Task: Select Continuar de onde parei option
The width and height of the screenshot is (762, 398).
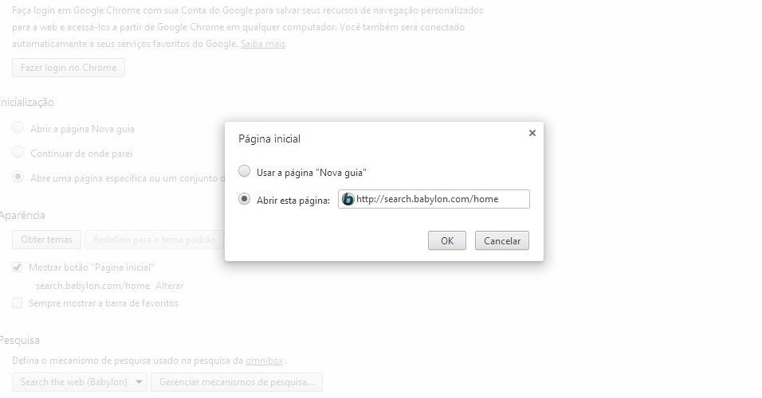Action: (18, 152)
